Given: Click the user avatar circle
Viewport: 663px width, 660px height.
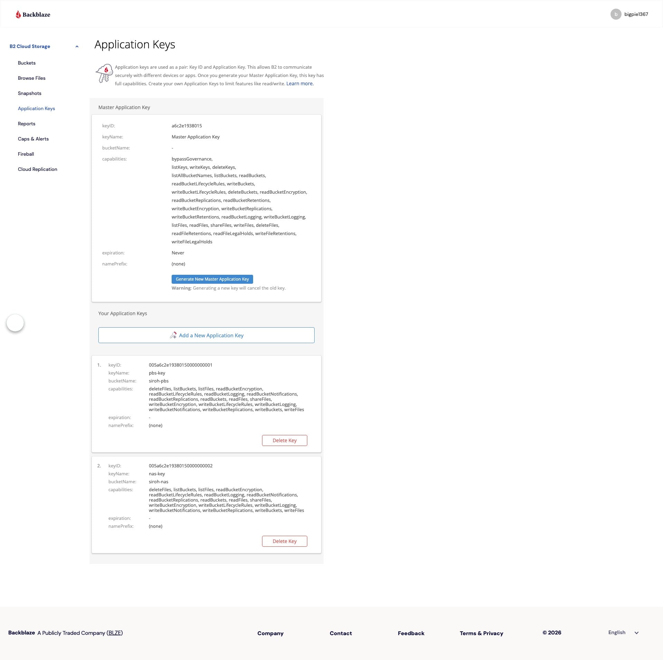Looking at the screenshot, I should coord(616,14).
